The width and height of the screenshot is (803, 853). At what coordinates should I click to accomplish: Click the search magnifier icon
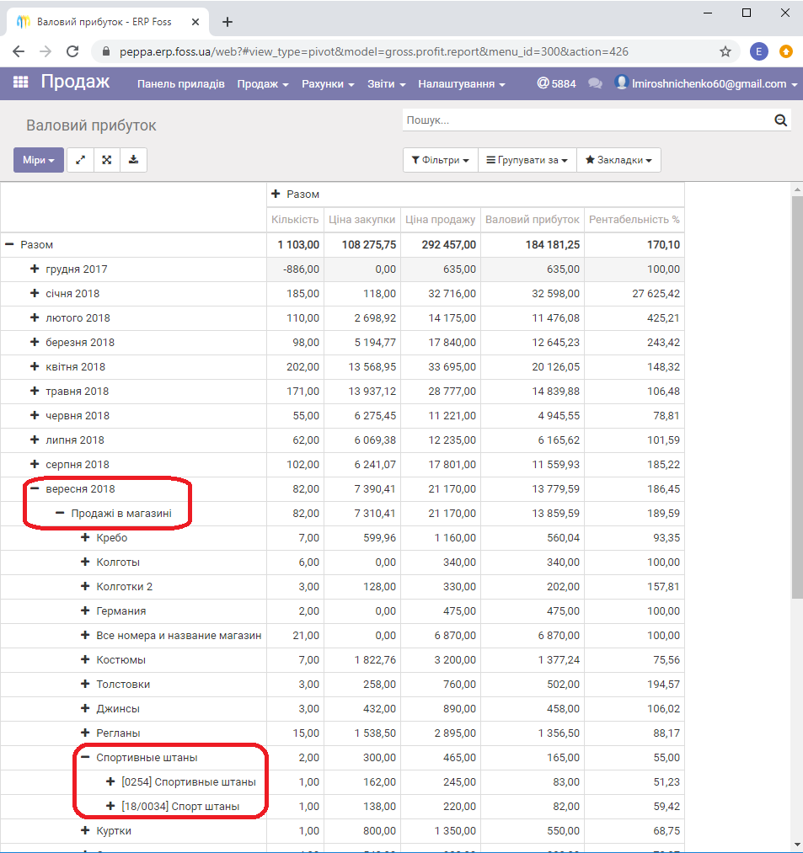point(781,120)
